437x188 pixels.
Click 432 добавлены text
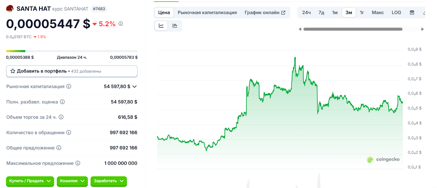86,71
